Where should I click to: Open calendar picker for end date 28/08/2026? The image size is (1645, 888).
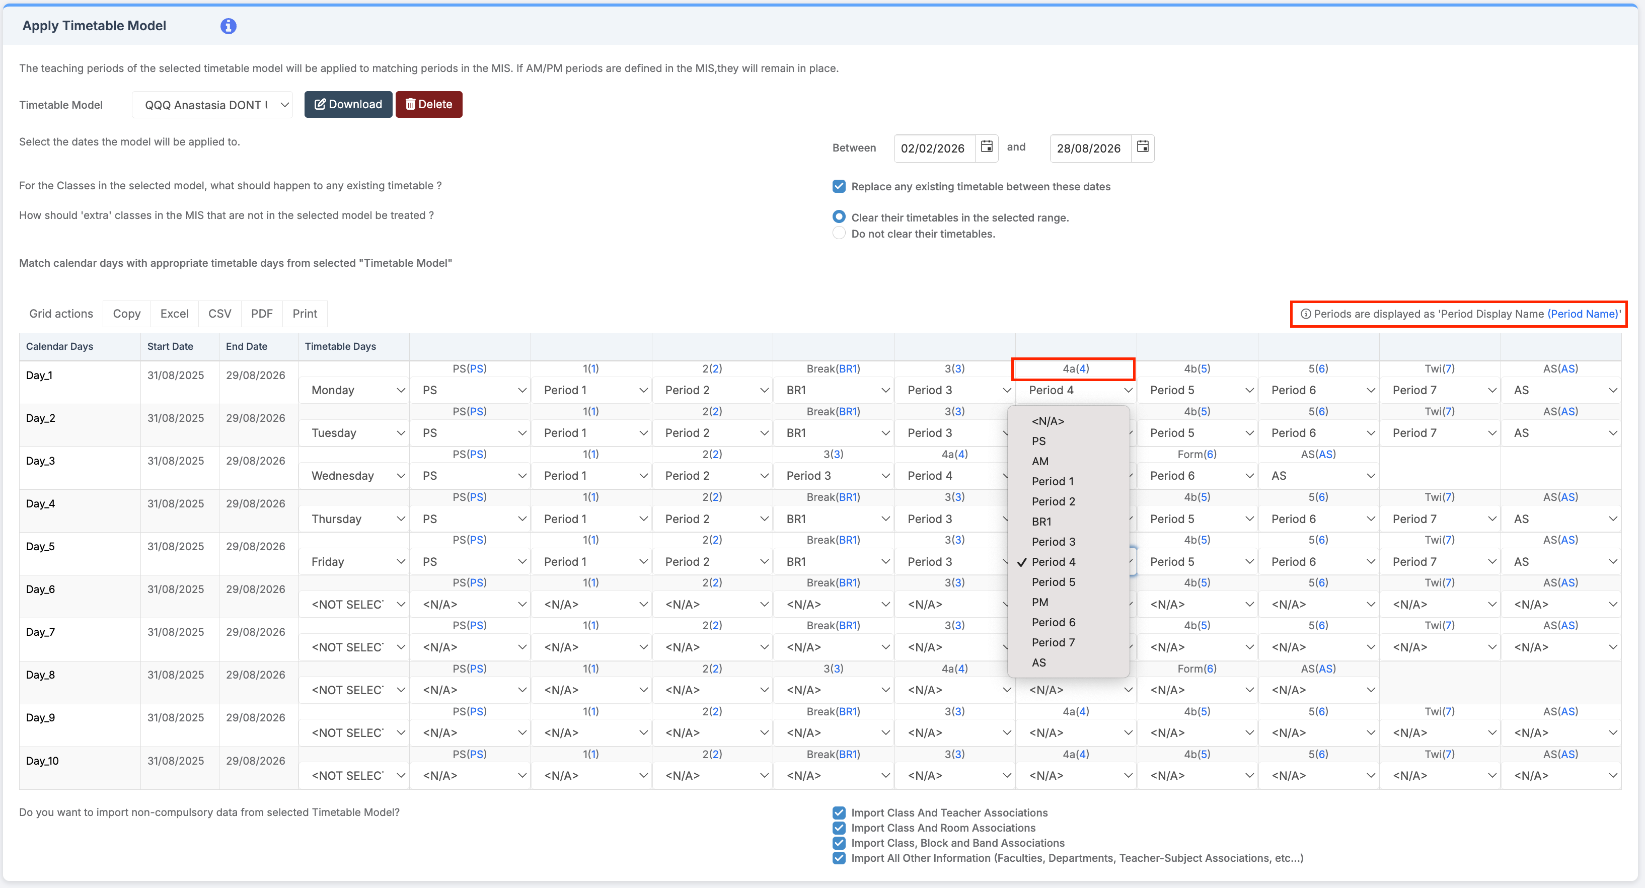(x=1143, y=147)
